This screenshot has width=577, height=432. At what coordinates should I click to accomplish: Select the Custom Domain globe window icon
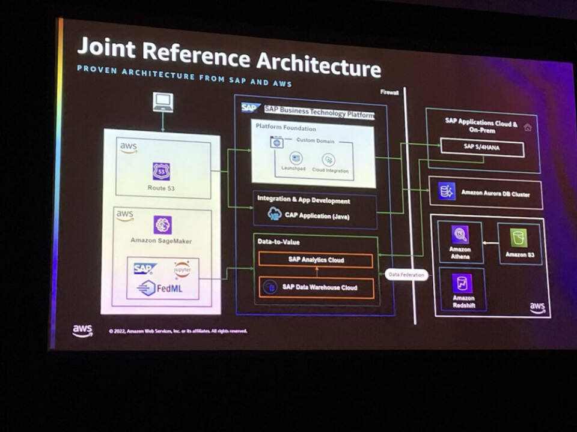(x=277, y=142)
